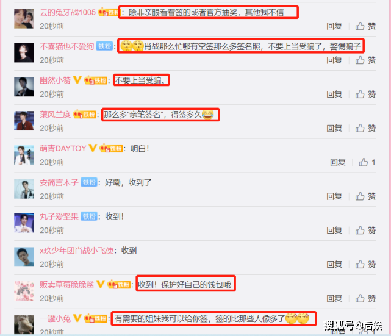This screenshot has height=336, width=391.
Task: View avatar of 蕖风兰度
Action: click(x=24, y=121)
